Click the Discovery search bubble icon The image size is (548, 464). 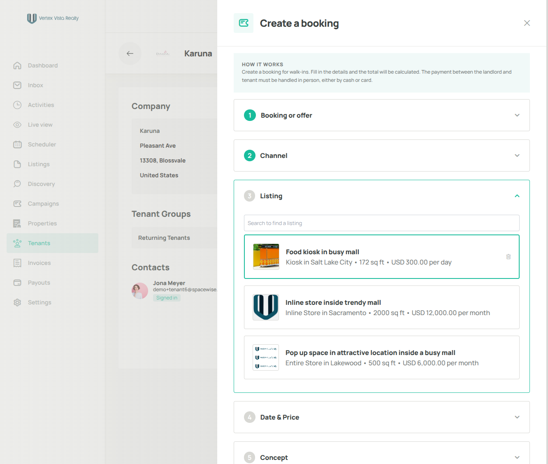click(x=17, y=184)
